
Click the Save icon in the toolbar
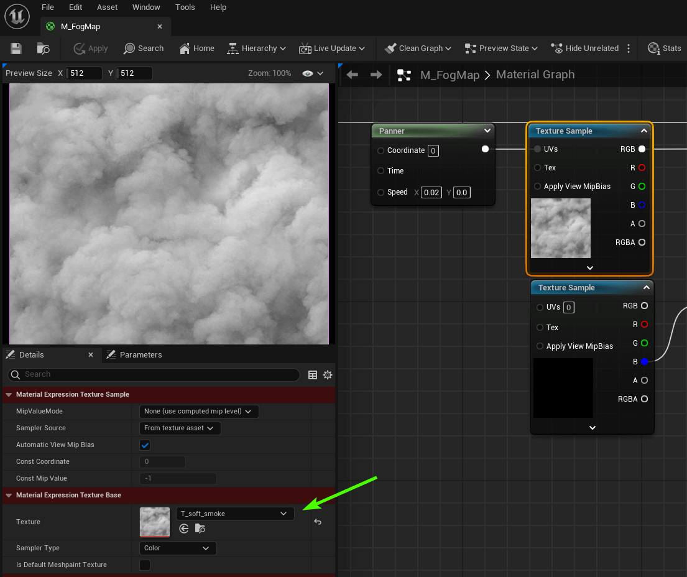coord(16,48)
